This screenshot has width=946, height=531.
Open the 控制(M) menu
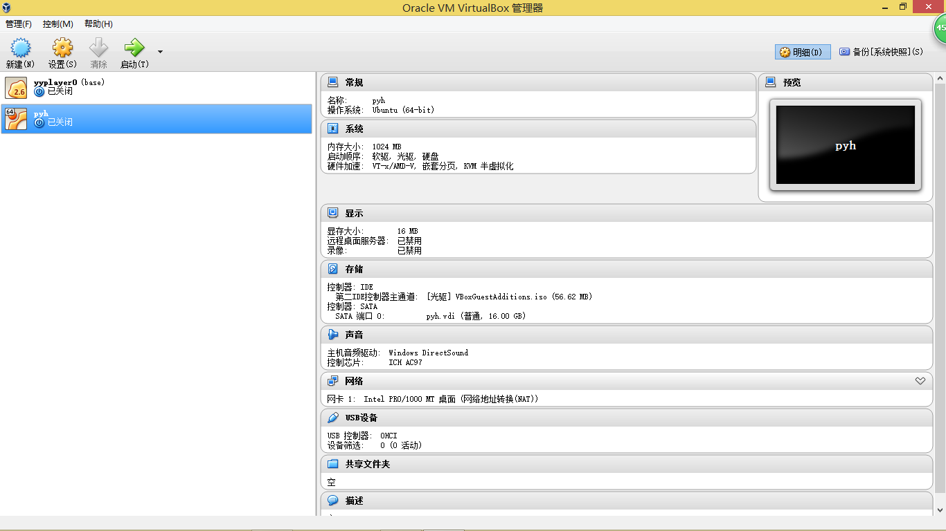click(x=58, y=24)
